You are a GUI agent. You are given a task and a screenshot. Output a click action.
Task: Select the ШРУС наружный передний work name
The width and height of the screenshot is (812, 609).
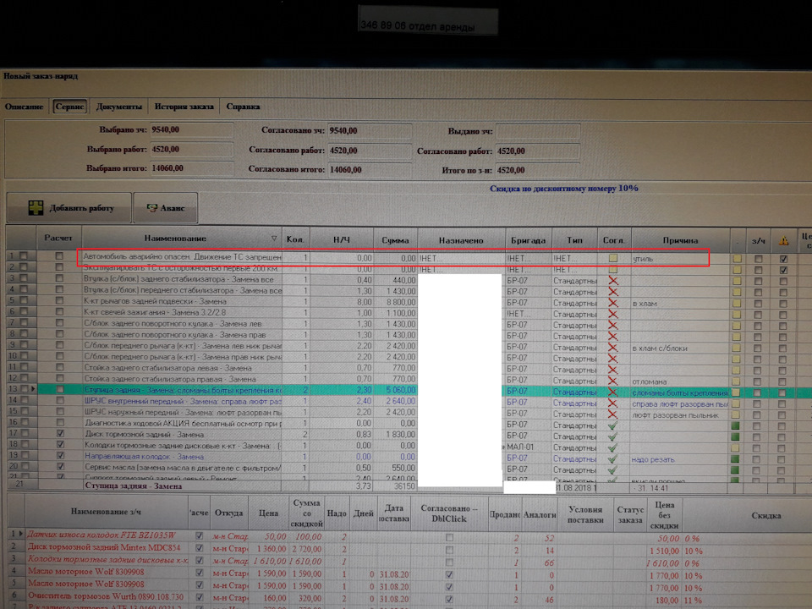[x=183, y=412]
